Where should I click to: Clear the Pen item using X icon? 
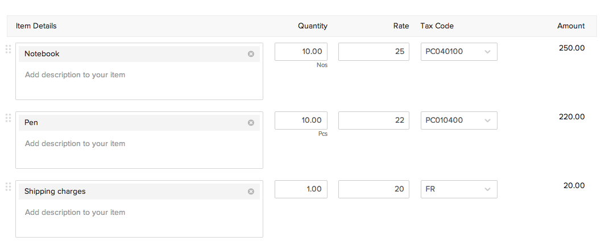(x=251, y=123)
